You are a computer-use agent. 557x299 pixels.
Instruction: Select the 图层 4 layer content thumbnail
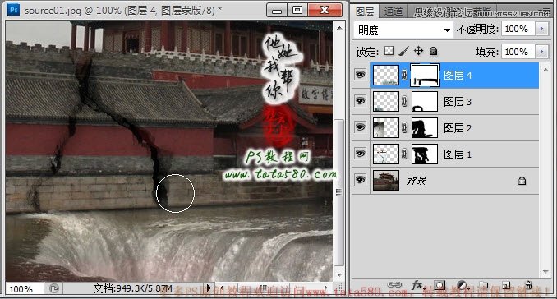coord(386,75)
